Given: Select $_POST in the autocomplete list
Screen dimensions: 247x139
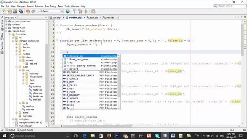Looking at the screenshot, I should [90, 92].
